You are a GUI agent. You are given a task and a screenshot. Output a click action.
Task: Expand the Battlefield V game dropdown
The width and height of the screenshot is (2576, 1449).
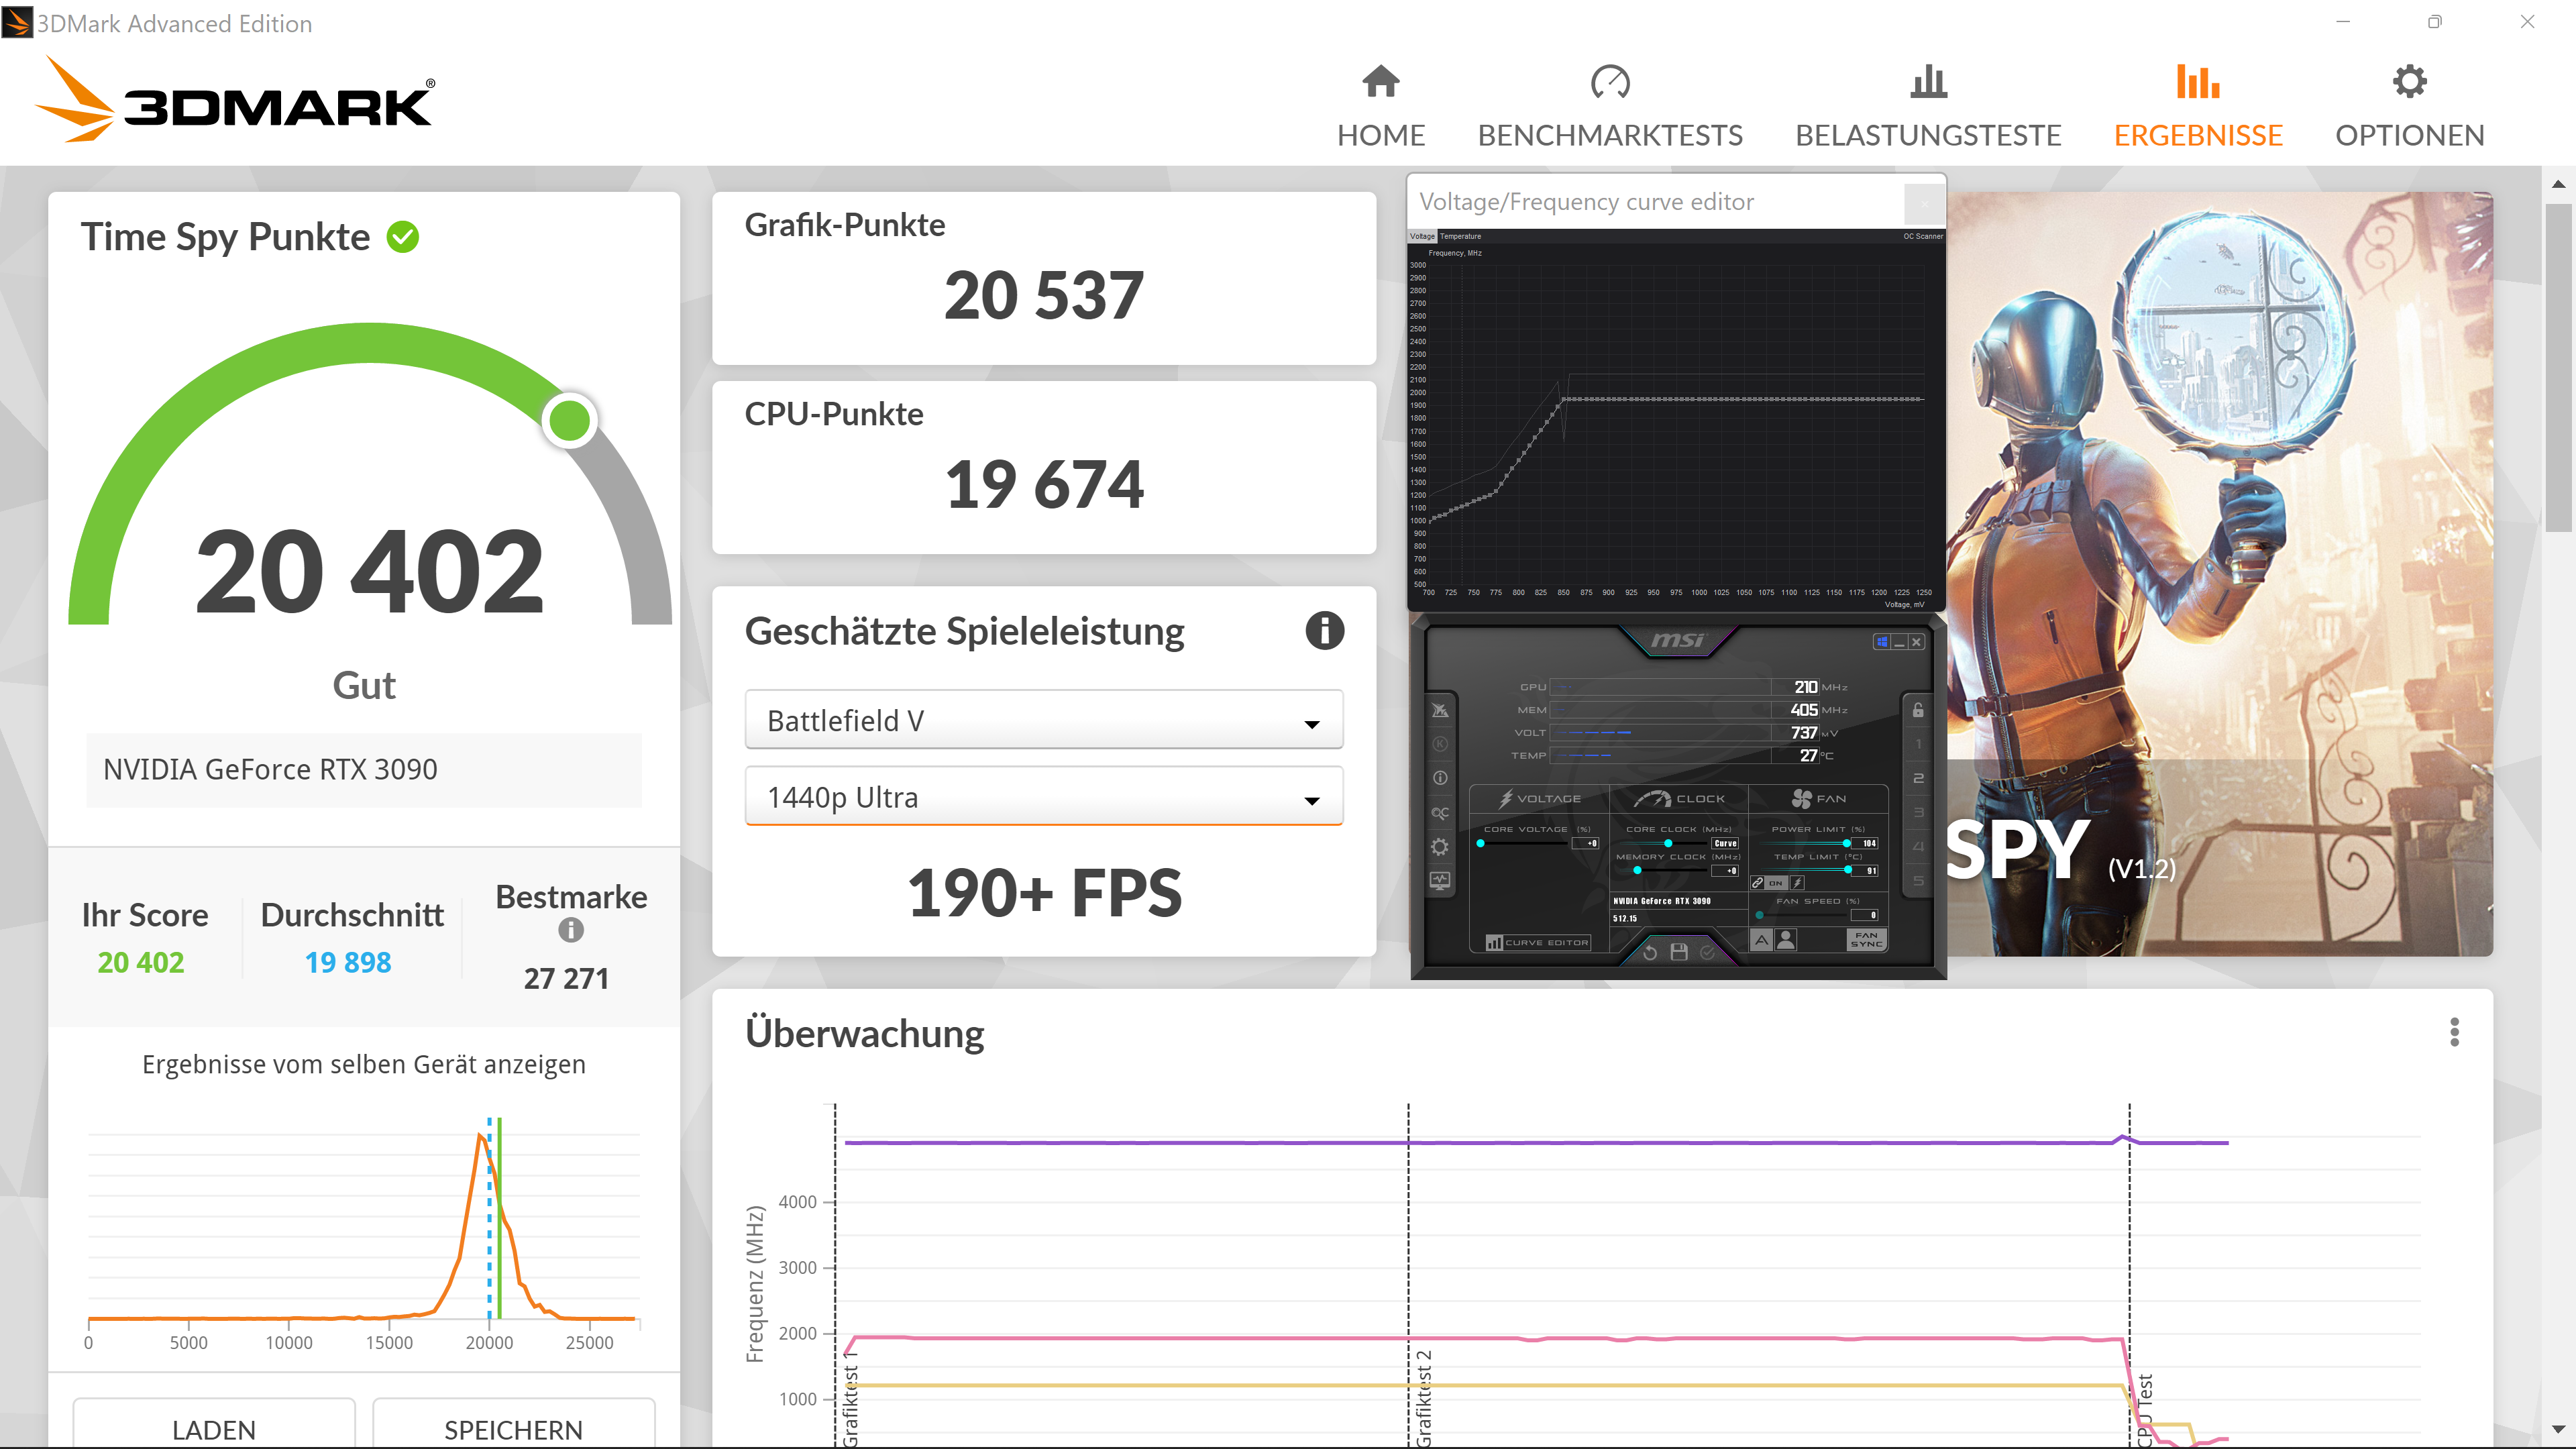click(1043, 720)
